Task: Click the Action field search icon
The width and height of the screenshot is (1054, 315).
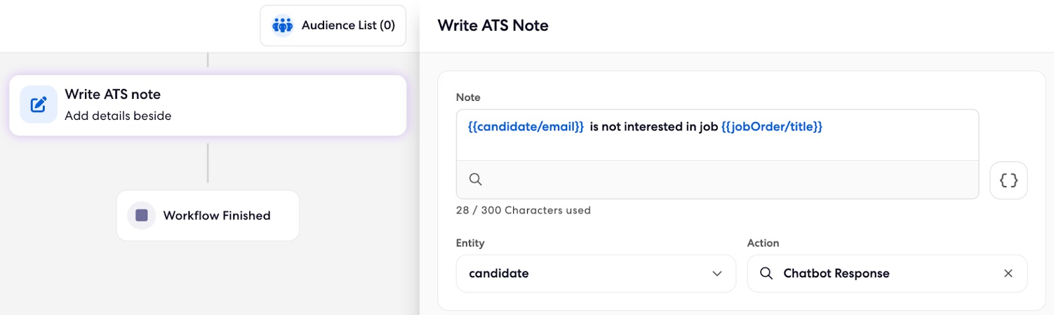Action: click(x=766, y=273)
